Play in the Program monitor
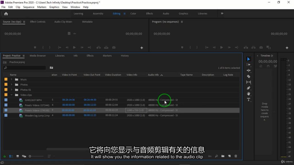Screen dimensions: 294x165 (x=221, y=48)
